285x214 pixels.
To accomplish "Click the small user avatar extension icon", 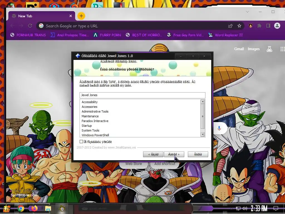I will (x=250, y=26).
